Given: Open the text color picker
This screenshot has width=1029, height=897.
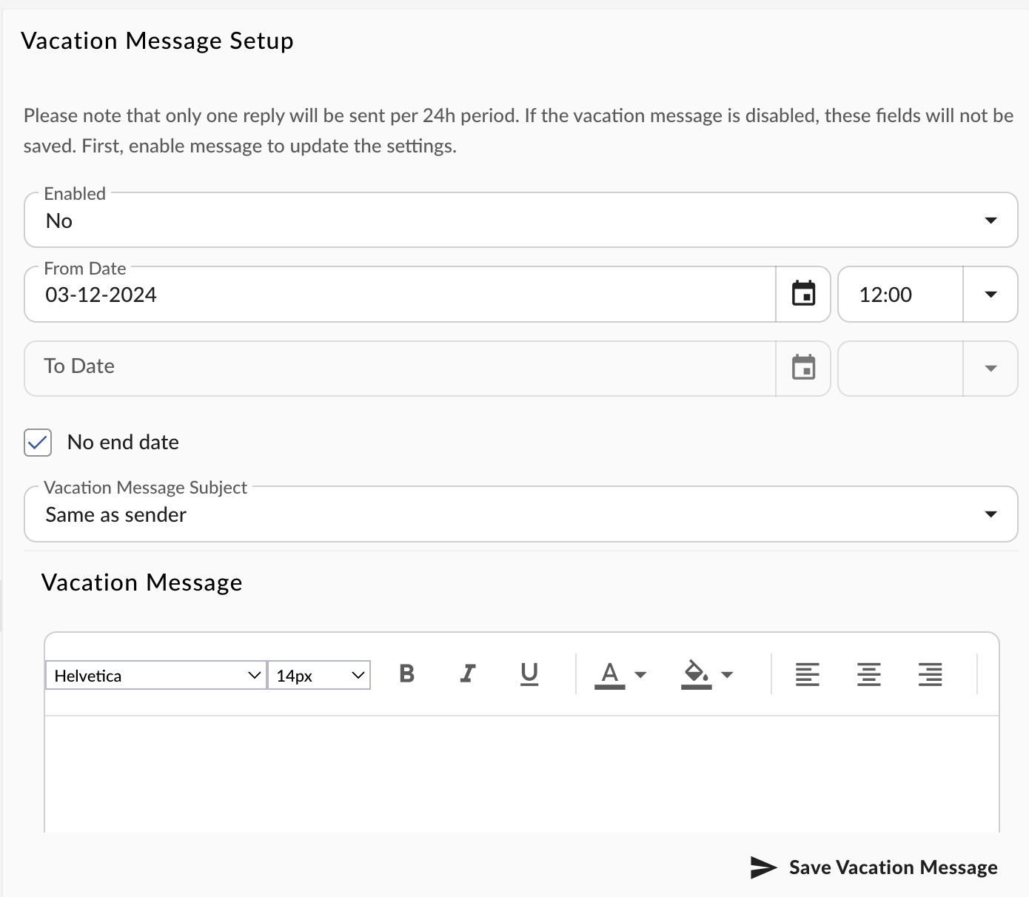Looking at the screenshot, I should point(609,674).
